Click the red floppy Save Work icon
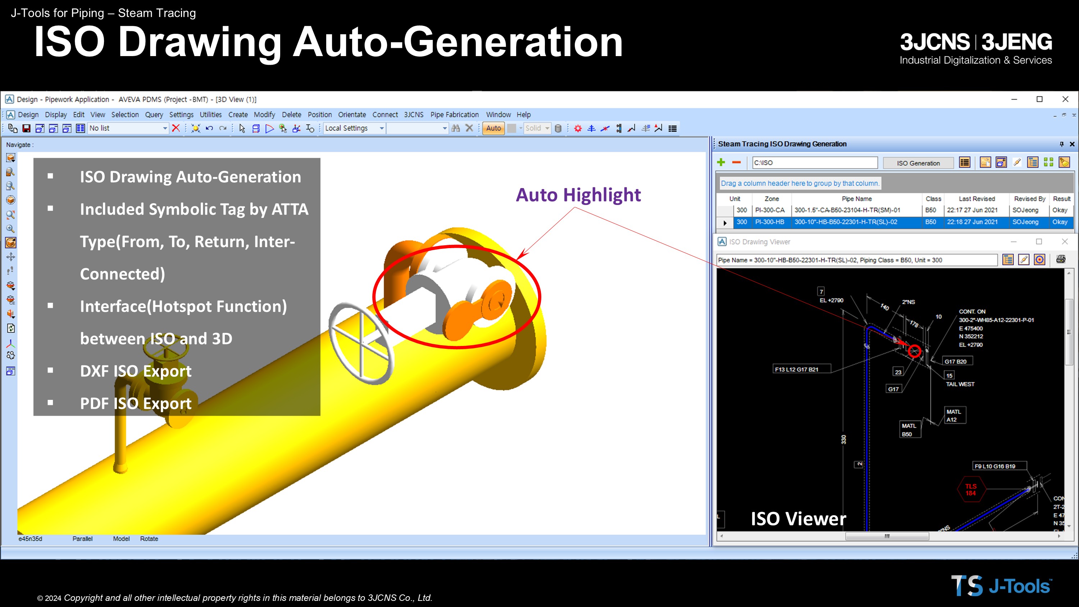Image resolution: width=1079 pixels, height=607 pixels. click(x=26, y=128)
